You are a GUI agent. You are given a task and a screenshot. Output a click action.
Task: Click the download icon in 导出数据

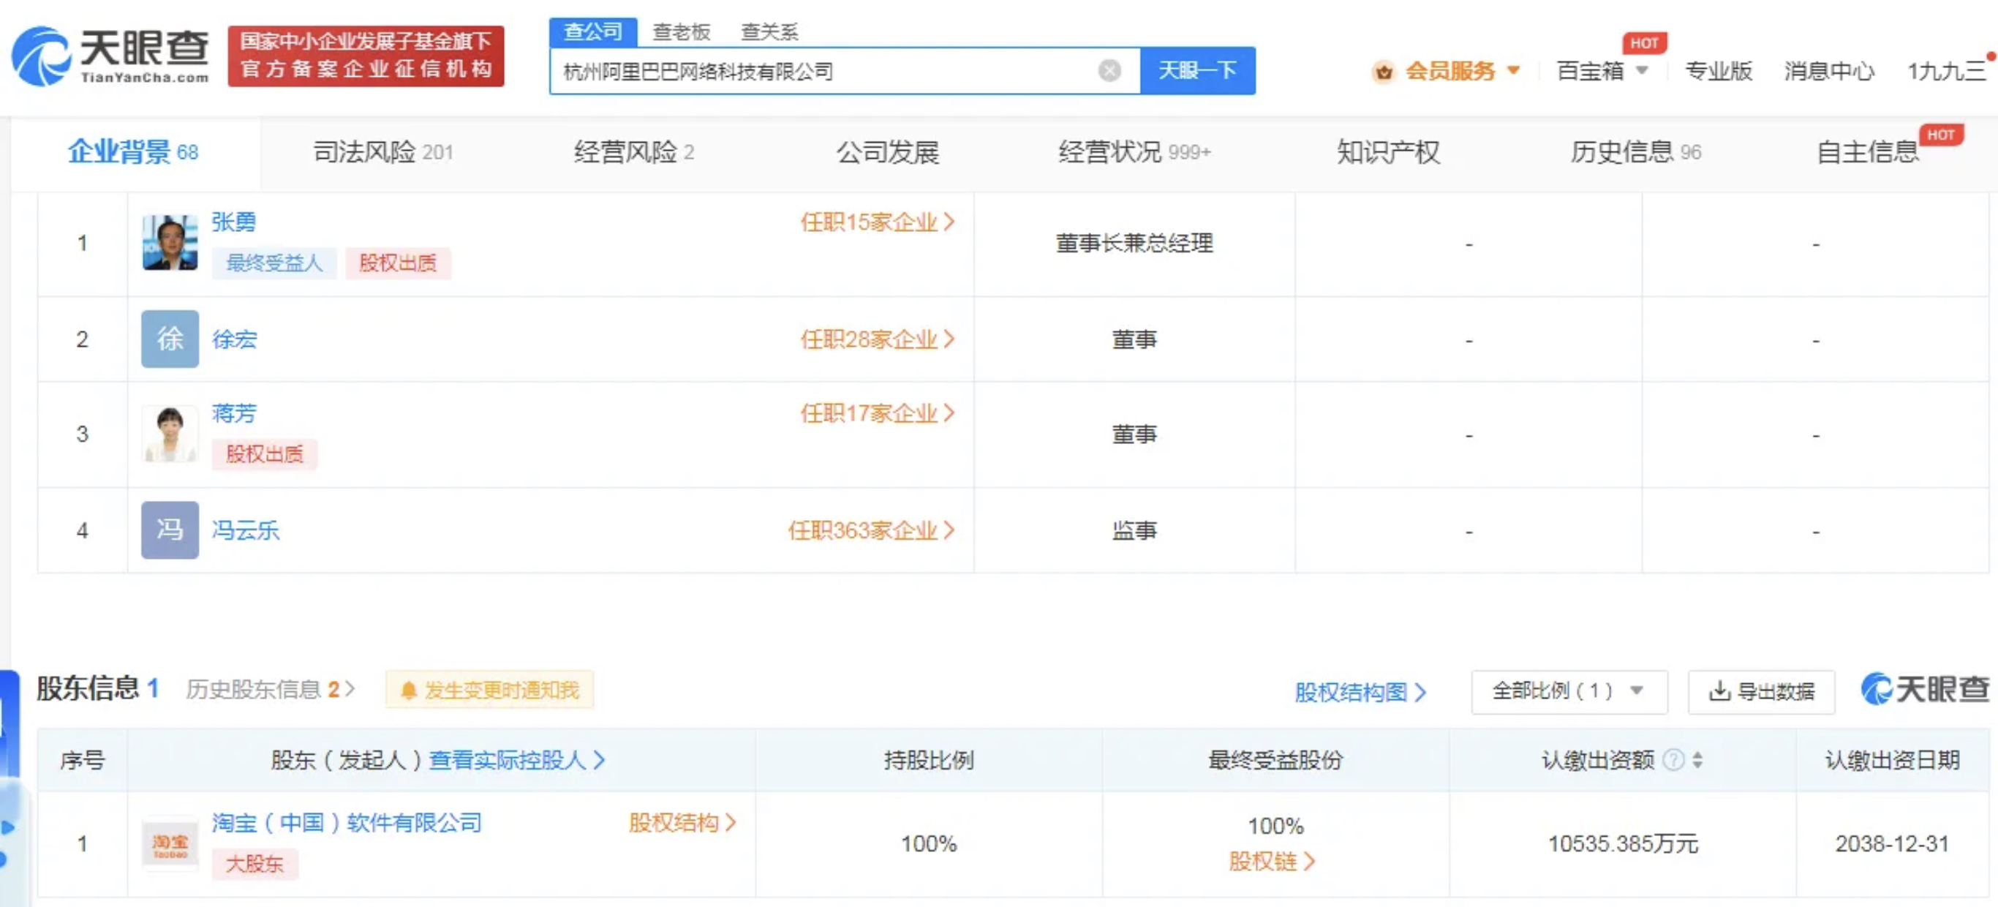[x=1719, y=690]
